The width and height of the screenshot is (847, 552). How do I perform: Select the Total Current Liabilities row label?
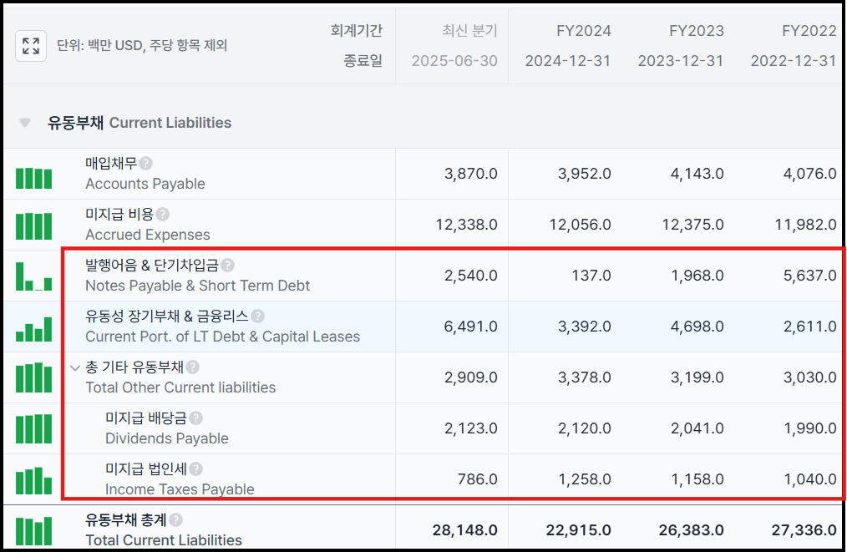[164, 540]
